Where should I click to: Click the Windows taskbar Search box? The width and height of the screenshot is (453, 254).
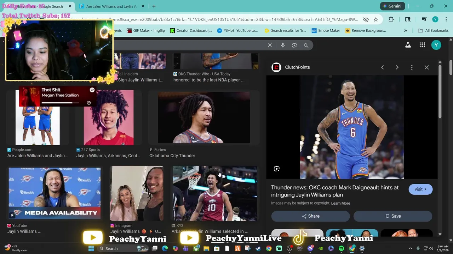[x=123, y=248]
